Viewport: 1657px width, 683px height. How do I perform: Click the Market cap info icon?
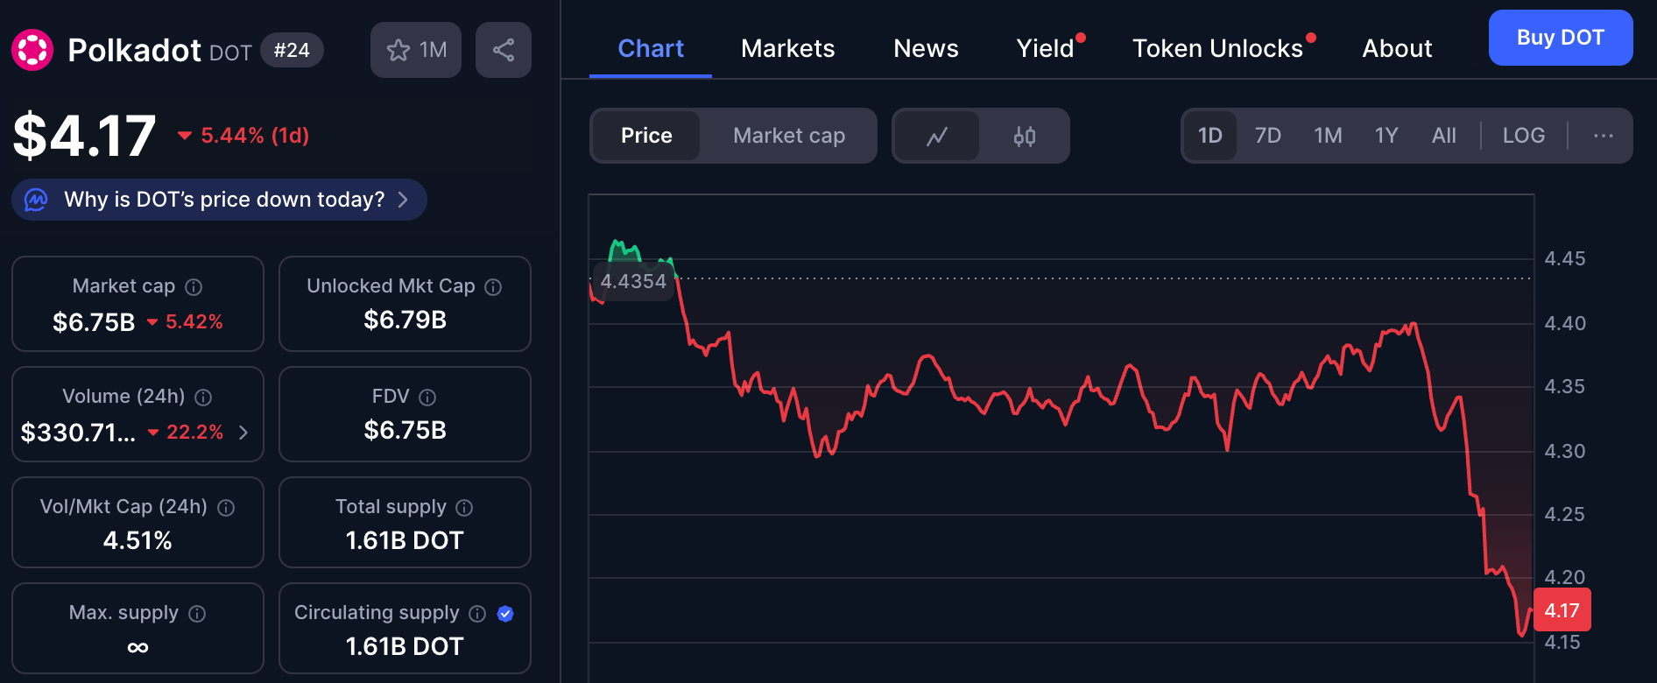tap(194, 287)
